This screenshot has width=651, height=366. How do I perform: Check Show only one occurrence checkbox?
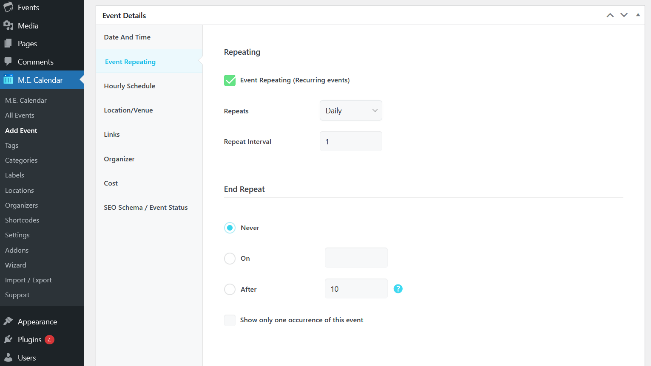coord(230,320)
